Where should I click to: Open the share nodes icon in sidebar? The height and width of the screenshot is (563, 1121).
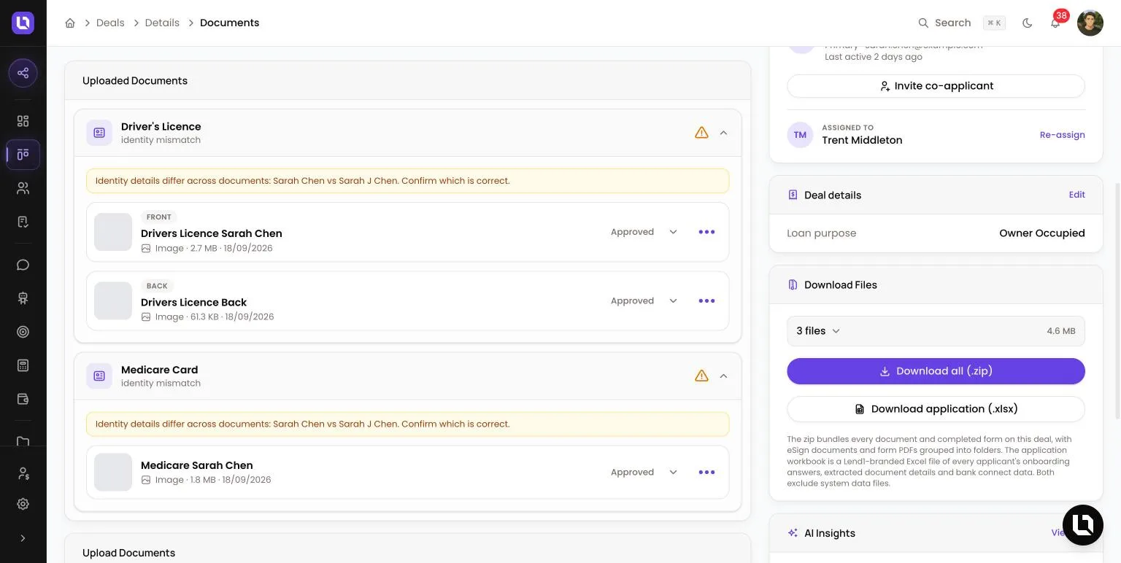pos(23,73)
